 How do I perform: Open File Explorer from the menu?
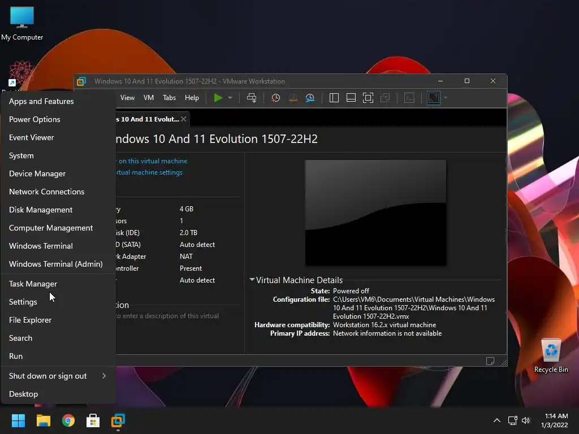(58, 320)
